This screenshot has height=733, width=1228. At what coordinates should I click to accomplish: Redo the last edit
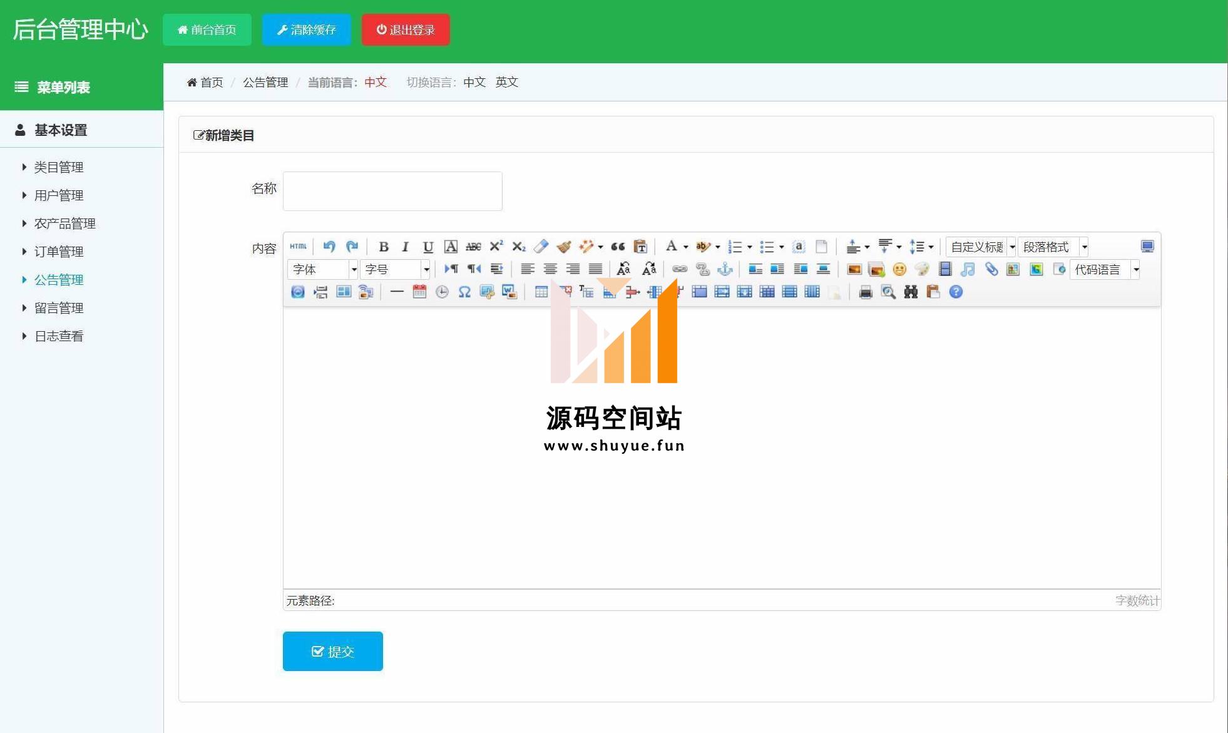(x=352, y=247)
